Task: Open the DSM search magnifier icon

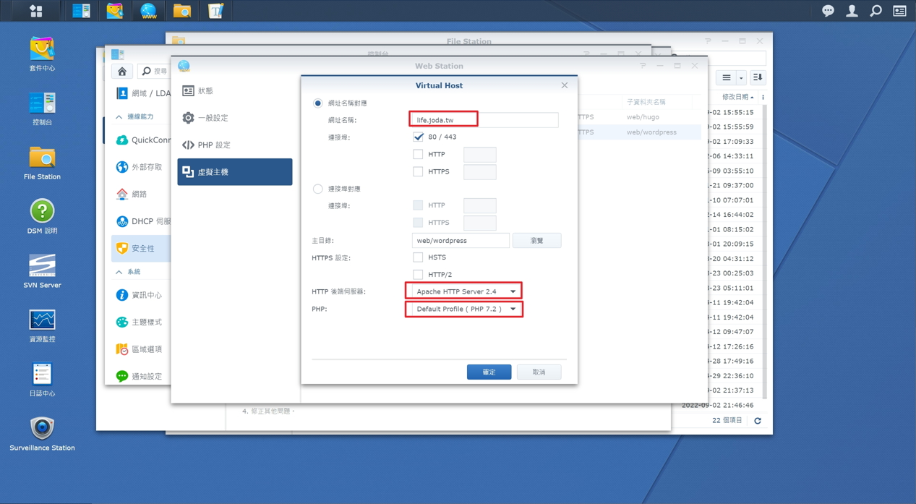Action: pos(876,11)
